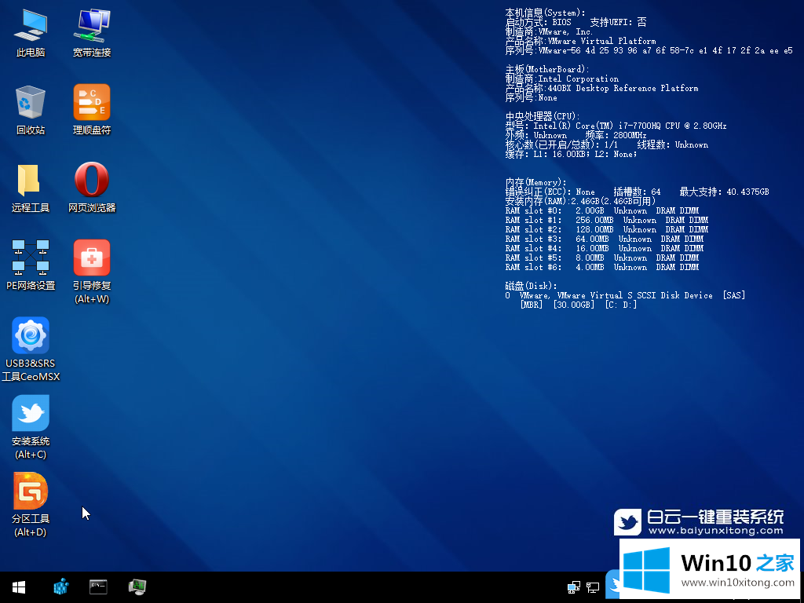
Task: Click the network monitor tray icon
Action: coord(594,587)
